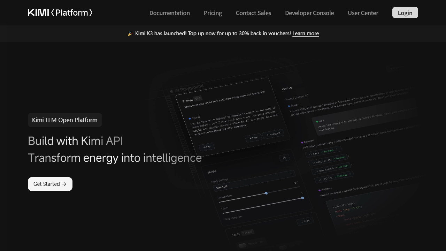This screenshot has height=251, width=446.
Task: Click 'Transform energy into intelligence' text
Action: pos(115,158)
